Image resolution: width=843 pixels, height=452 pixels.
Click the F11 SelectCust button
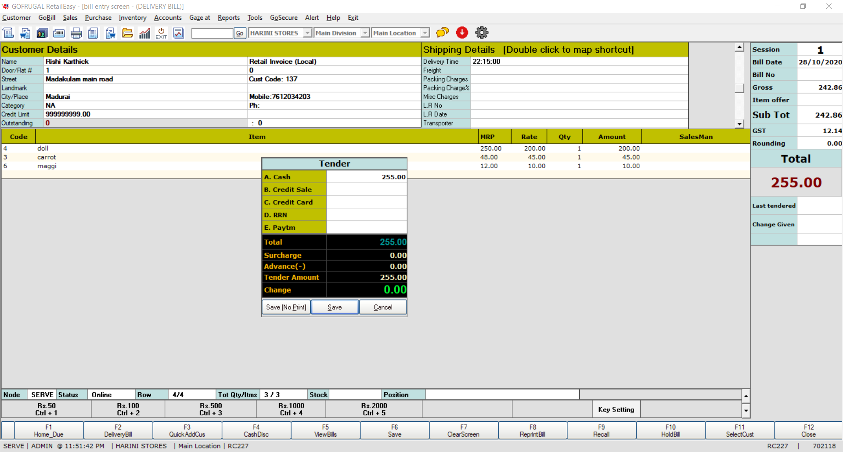coord(740,430)
